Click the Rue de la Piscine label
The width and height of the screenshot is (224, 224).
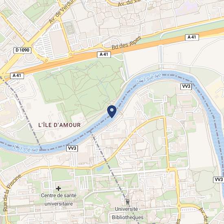pyautogui.click(x=12, y=193)
